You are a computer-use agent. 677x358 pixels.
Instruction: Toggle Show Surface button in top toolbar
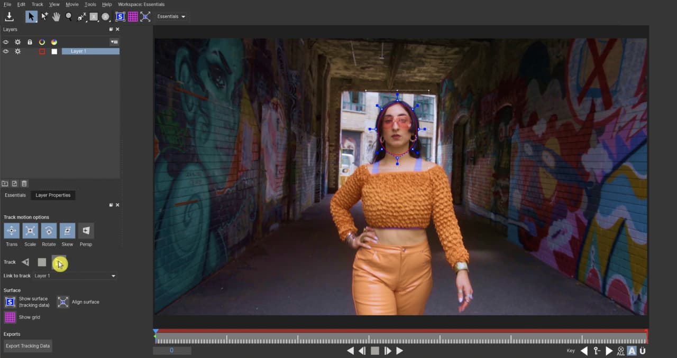(x=120, y=16)
